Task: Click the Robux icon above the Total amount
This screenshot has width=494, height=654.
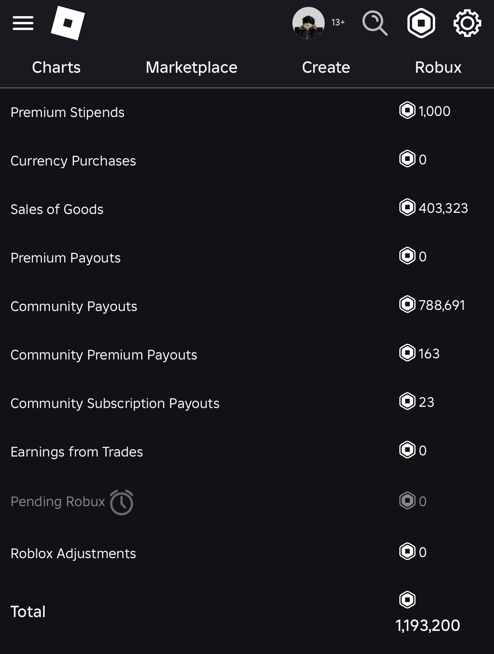Action: click(x=407, y=599)
